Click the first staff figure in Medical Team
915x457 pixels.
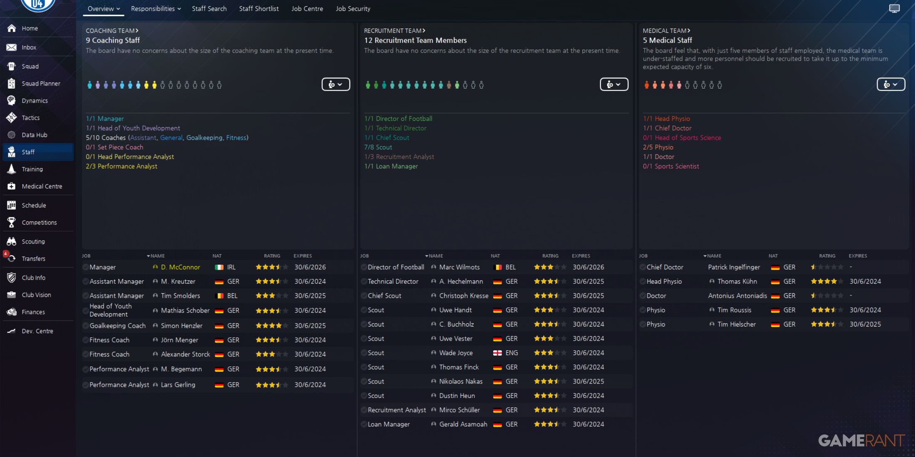pos(647,85)
